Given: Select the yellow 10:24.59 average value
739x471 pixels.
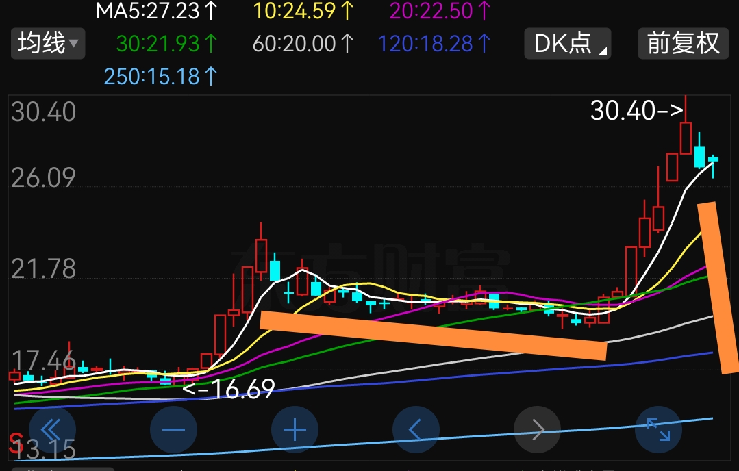Looking at the screenshot, I should tap(303, 12).
